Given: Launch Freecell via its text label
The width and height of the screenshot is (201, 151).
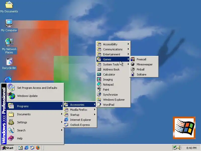Looking at the screenshot, I should (x=141, y=59).
